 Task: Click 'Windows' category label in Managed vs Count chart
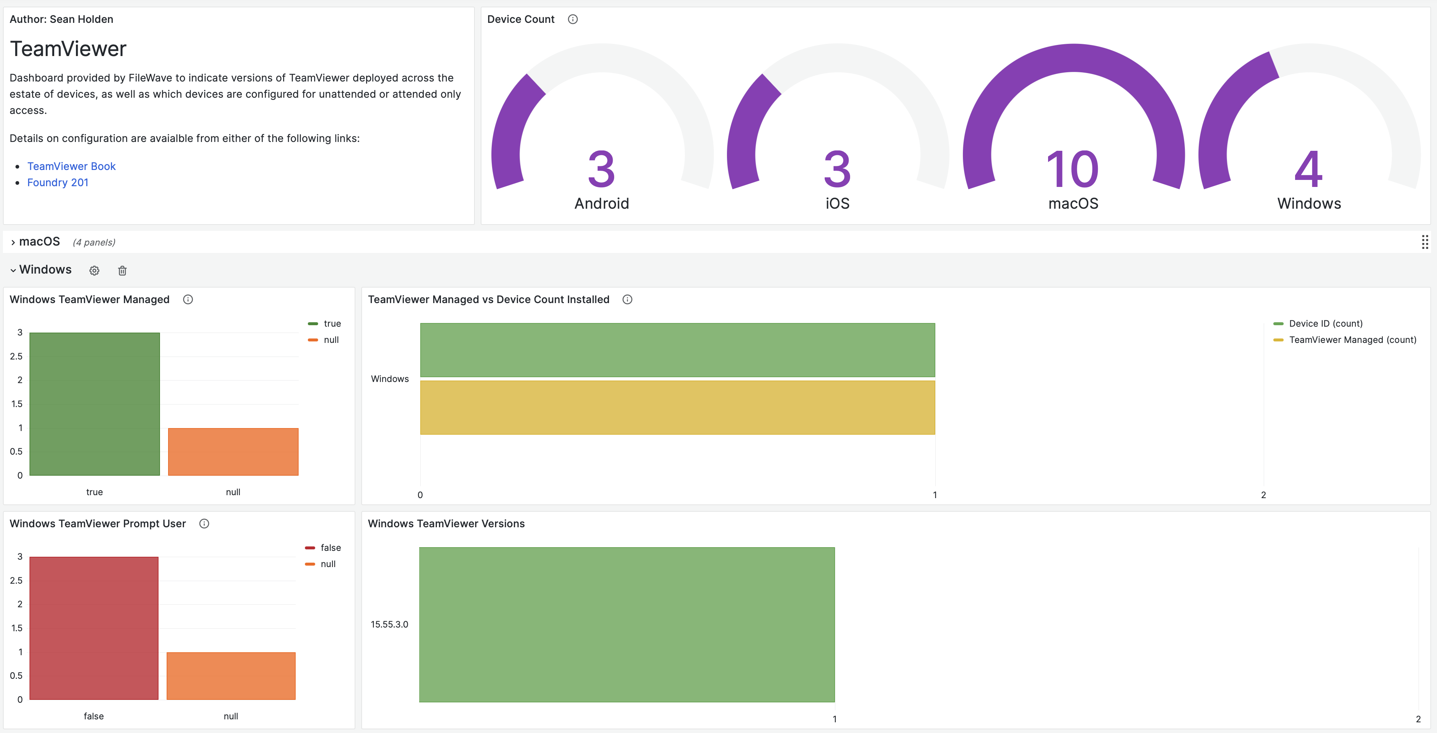pyautogui.click(x=390, y=379)
